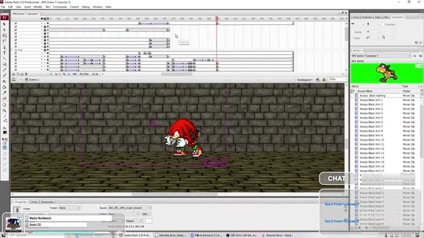424x238 pixels.
Task: Select the Rotate radio button
Action: pos(352,32)
